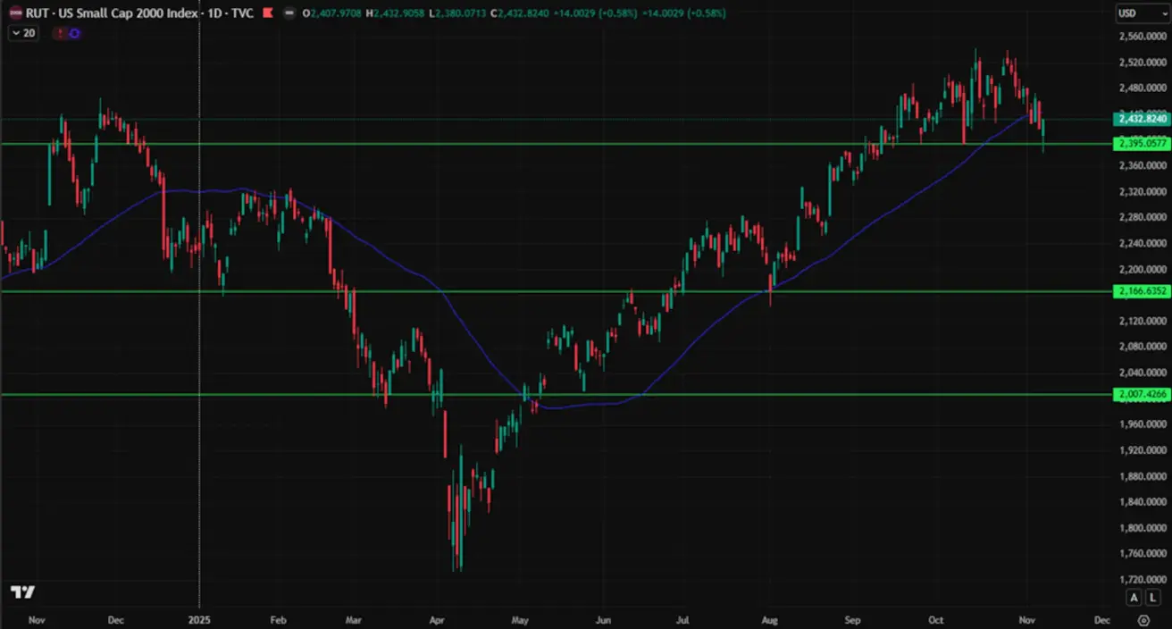Select the 2,166.6352 horizontal line price label

1143,291
